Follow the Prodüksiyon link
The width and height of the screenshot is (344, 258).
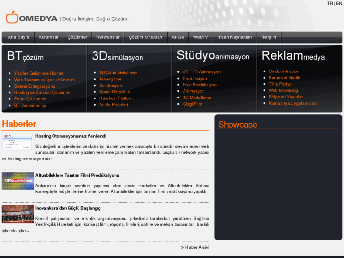(x=195, y=79)
